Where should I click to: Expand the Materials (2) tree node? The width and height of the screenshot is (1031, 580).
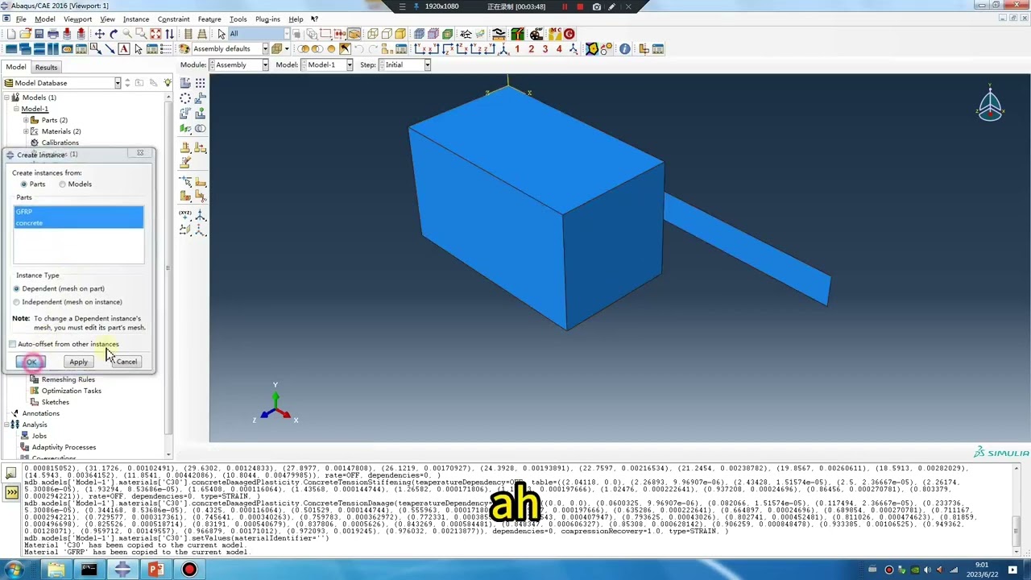26,131
